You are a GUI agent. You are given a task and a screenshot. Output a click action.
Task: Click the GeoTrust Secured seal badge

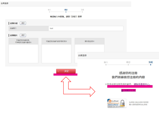(x=117, y=103)
